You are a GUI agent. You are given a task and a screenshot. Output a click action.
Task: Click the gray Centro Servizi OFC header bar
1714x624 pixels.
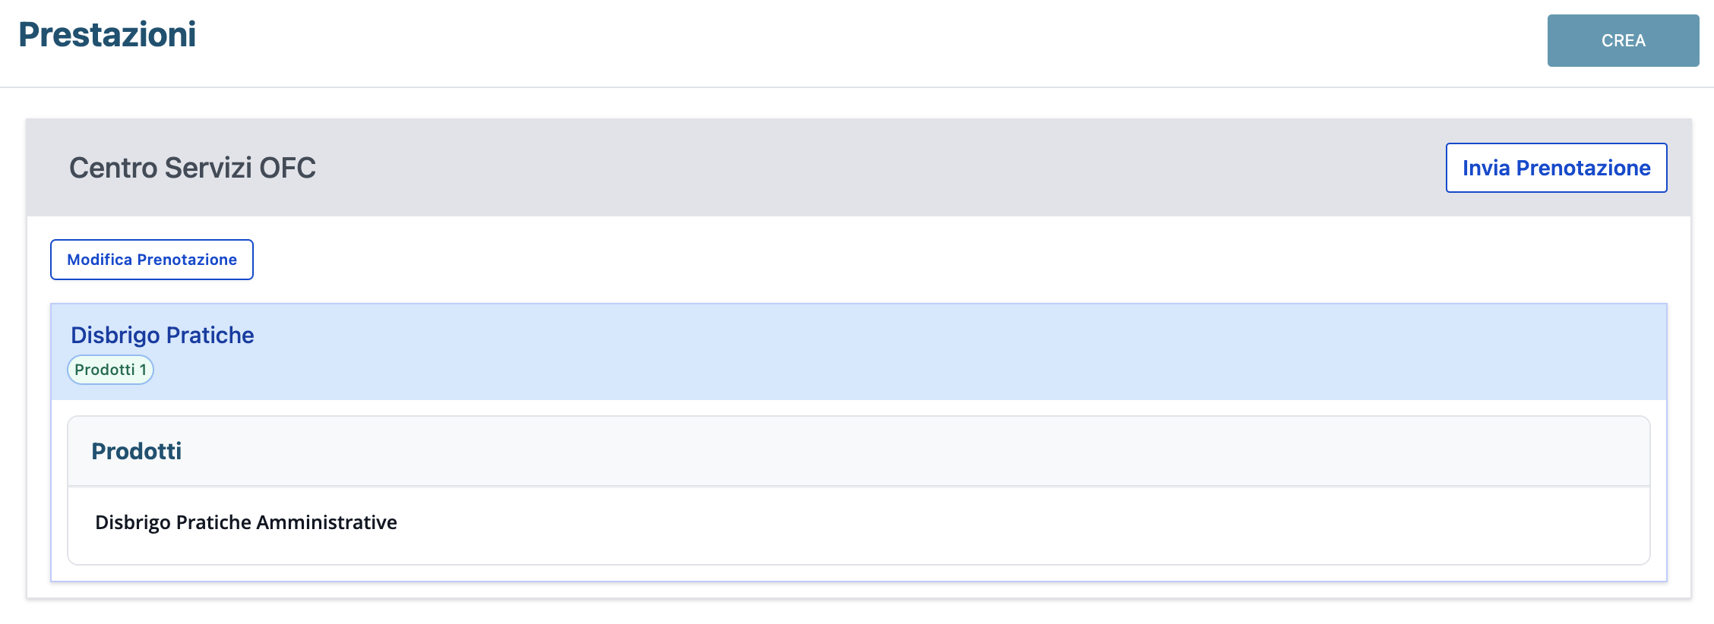[x=836, y=168]
